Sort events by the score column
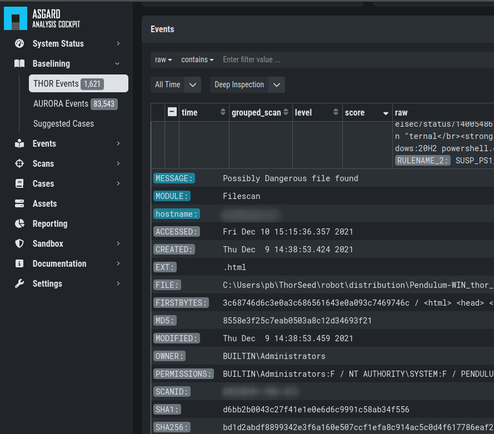The image size is (494, 434). tap(386, 113)
